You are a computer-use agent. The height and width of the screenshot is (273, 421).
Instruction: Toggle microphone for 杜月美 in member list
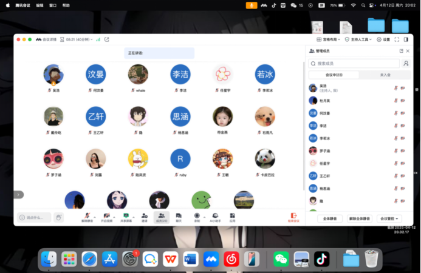[x=395, y=100]
